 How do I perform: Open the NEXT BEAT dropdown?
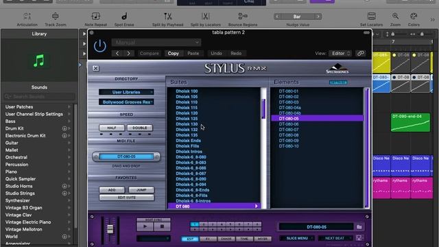[335, 238]
